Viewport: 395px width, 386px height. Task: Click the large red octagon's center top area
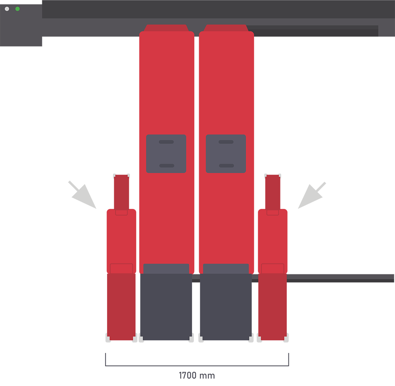click(x=196, y=79)
